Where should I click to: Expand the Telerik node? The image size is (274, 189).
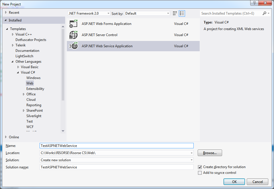13,45
